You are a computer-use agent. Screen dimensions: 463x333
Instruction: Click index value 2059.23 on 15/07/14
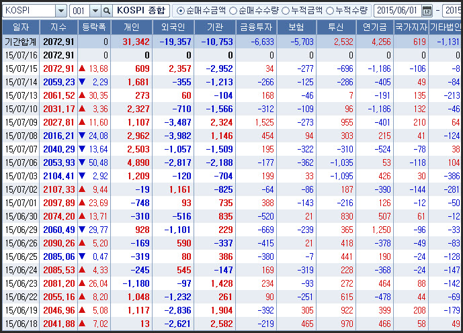pos(59,82)
